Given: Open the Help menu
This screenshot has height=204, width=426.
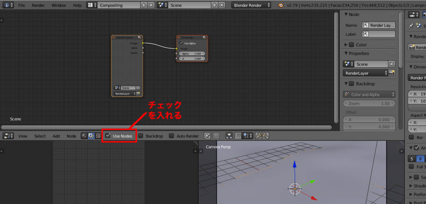Looking at the screenshot, I should point(77,5).
